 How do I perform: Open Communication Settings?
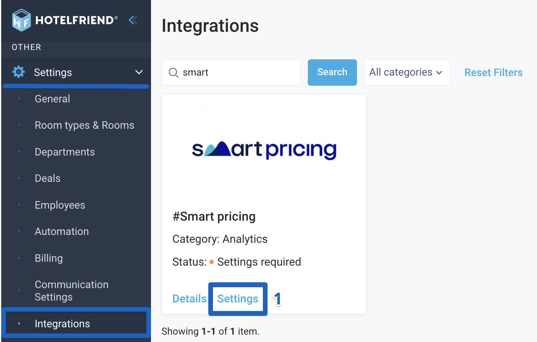(72, 291)
